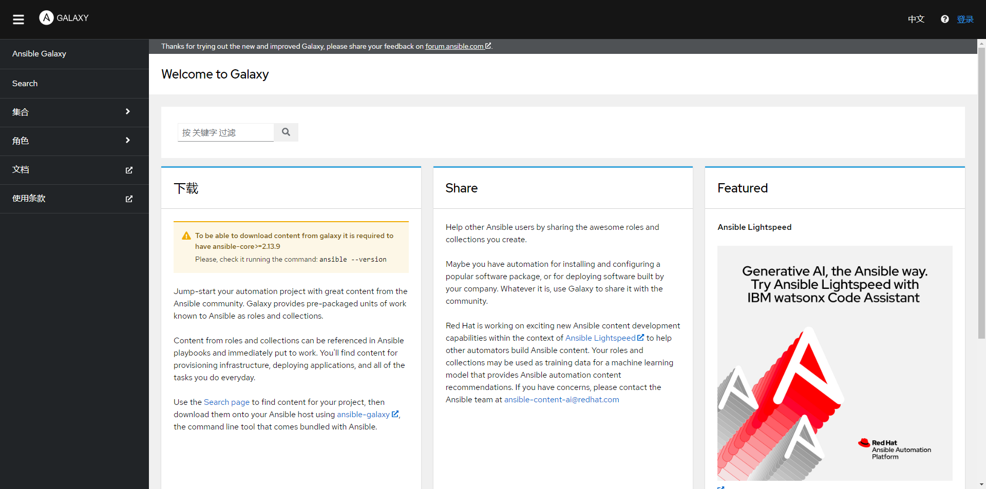
Task: Click the Share card heading
Action: point(462,188)
